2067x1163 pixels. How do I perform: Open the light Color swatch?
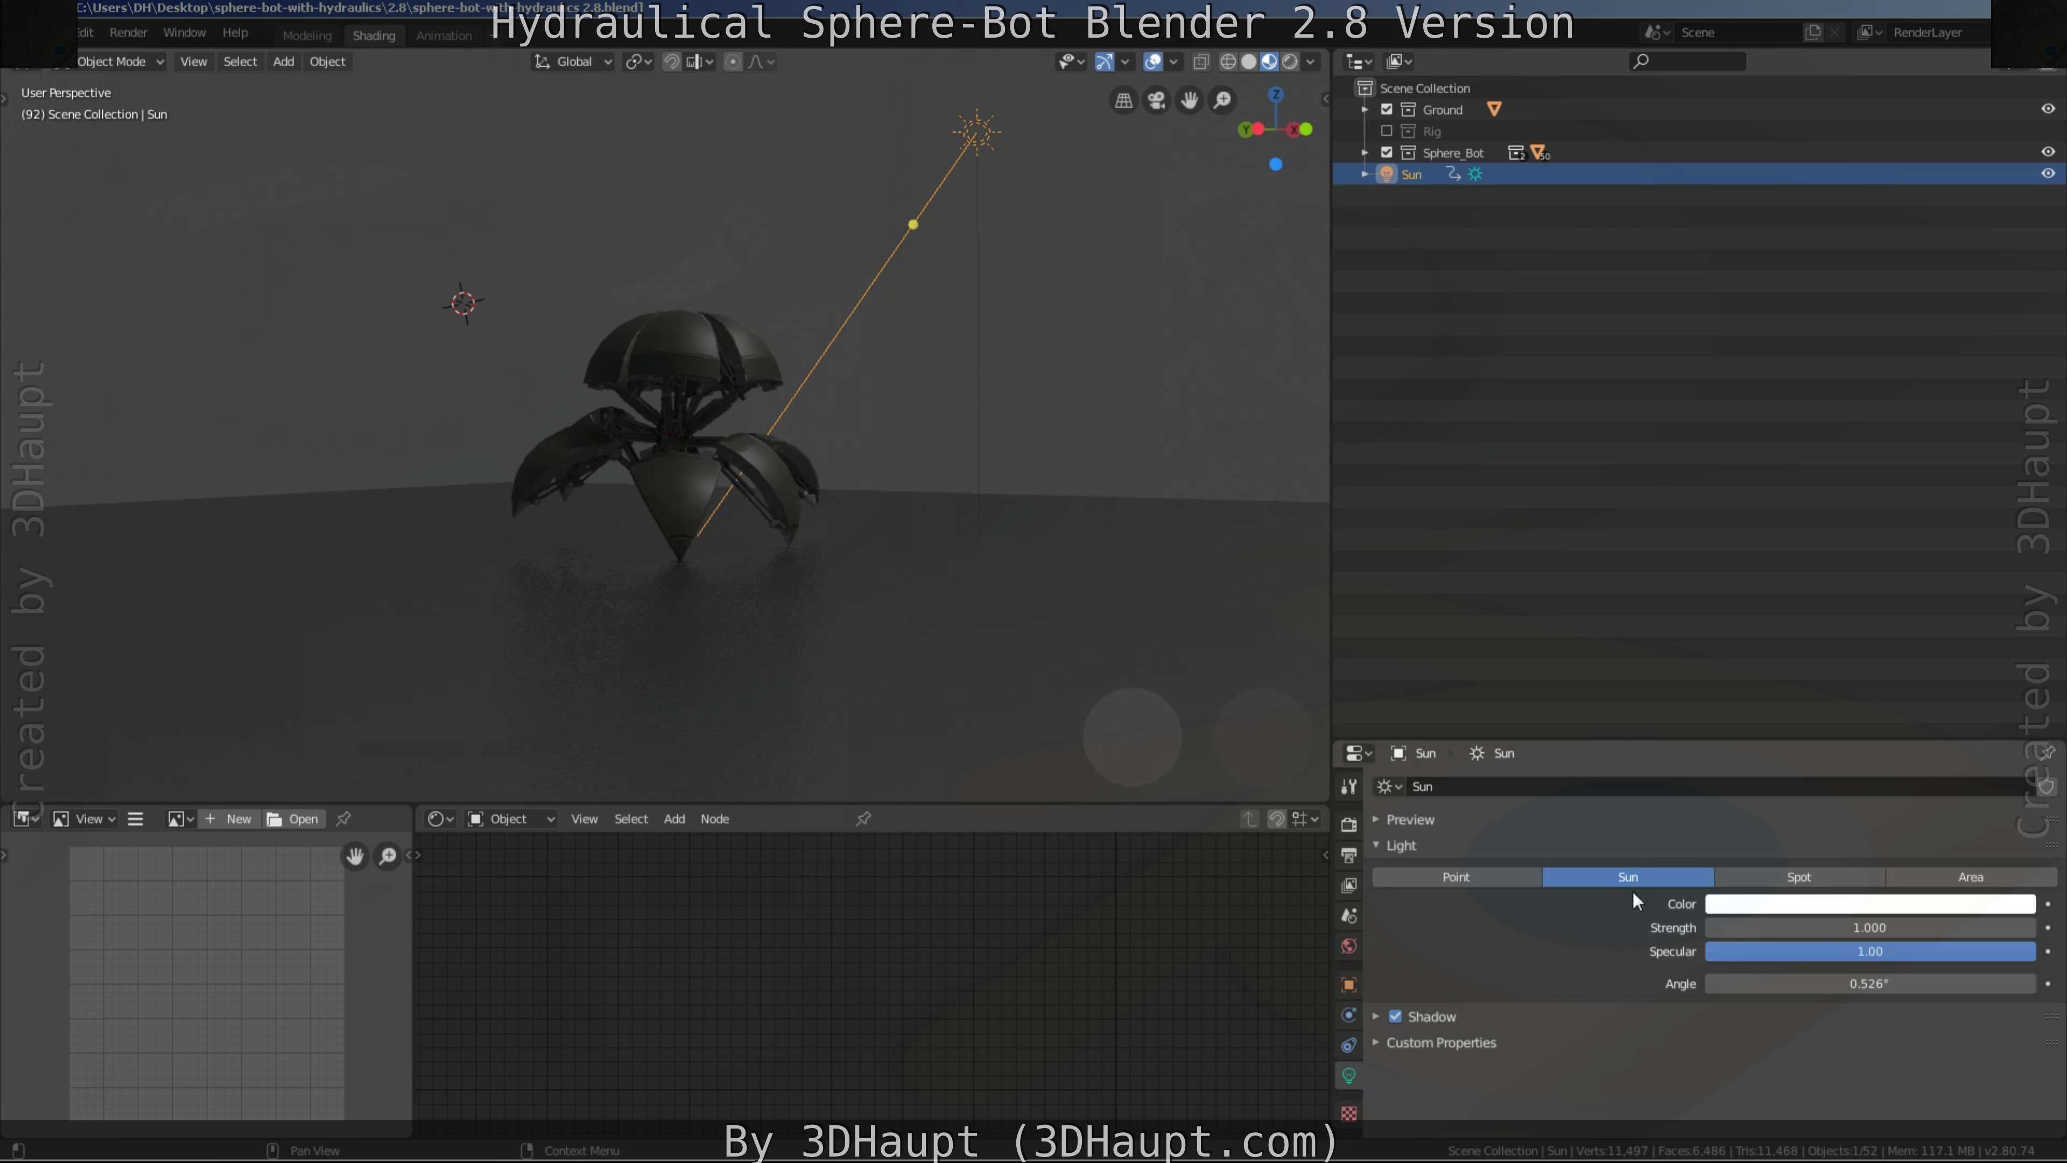pos(1869,905)
